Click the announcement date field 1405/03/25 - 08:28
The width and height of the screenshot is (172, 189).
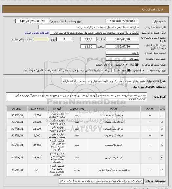32,21
